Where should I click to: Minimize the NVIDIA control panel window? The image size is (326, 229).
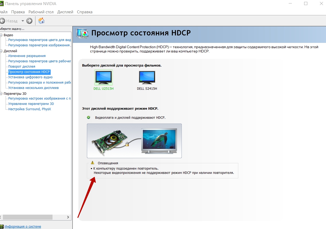tap(291, 3)
